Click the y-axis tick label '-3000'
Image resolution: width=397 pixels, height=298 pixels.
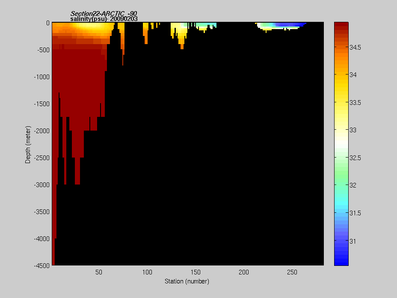[x=42, y=185]
